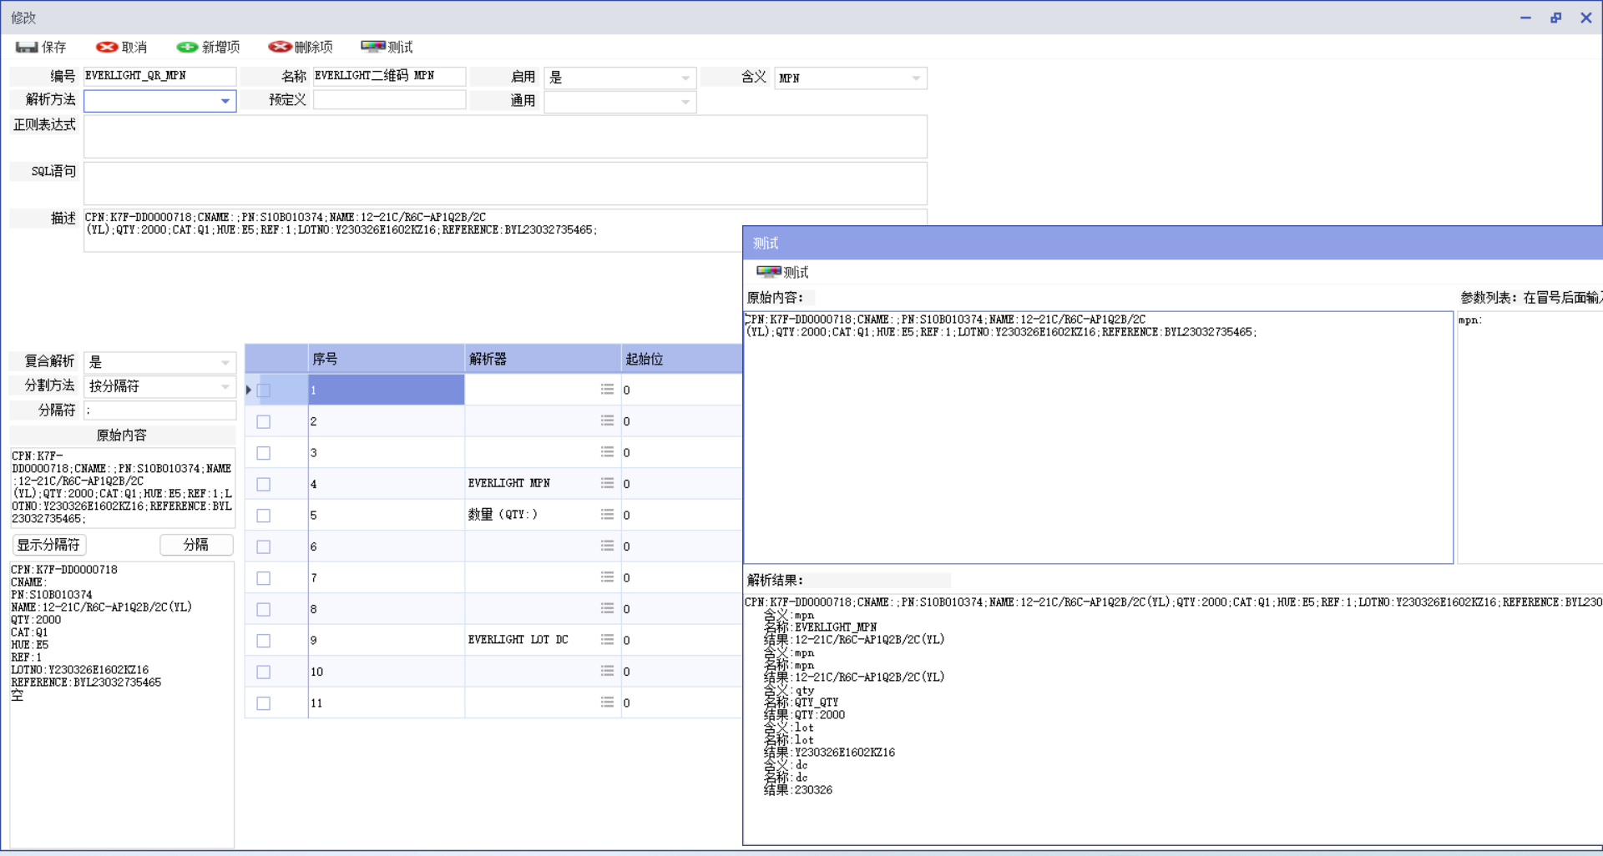1603x856 pixels.
Task: Open the 含义 MPN dropdown
Action: click(916, 78)
